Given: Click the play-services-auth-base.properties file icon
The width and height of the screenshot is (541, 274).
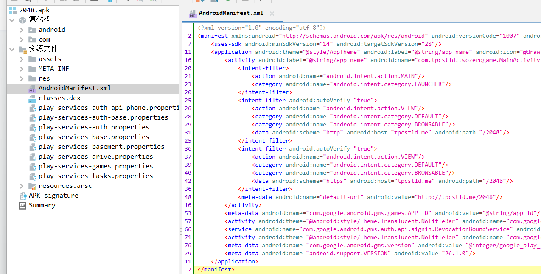Looking at the screenshot, I should pyautogui.click(x=32, y=118).
